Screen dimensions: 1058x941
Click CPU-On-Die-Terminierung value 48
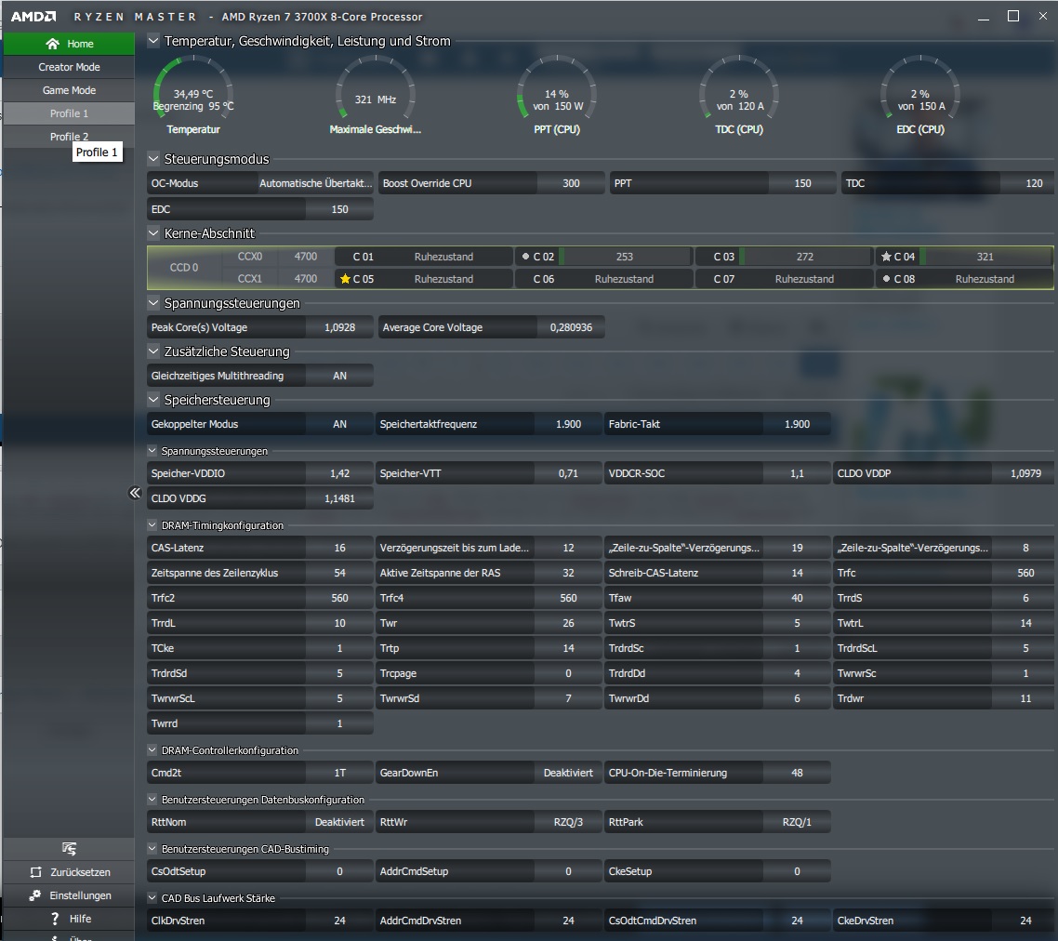click(797, 773)
